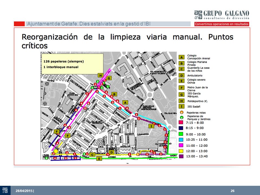Select legend icon D for Ambulatorio
This screenshot has width=260, height=195.
[x=181, y=76]
